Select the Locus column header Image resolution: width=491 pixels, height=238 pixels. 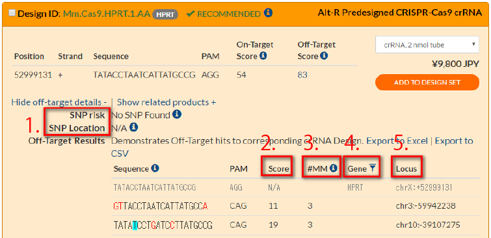pos(406,169)
